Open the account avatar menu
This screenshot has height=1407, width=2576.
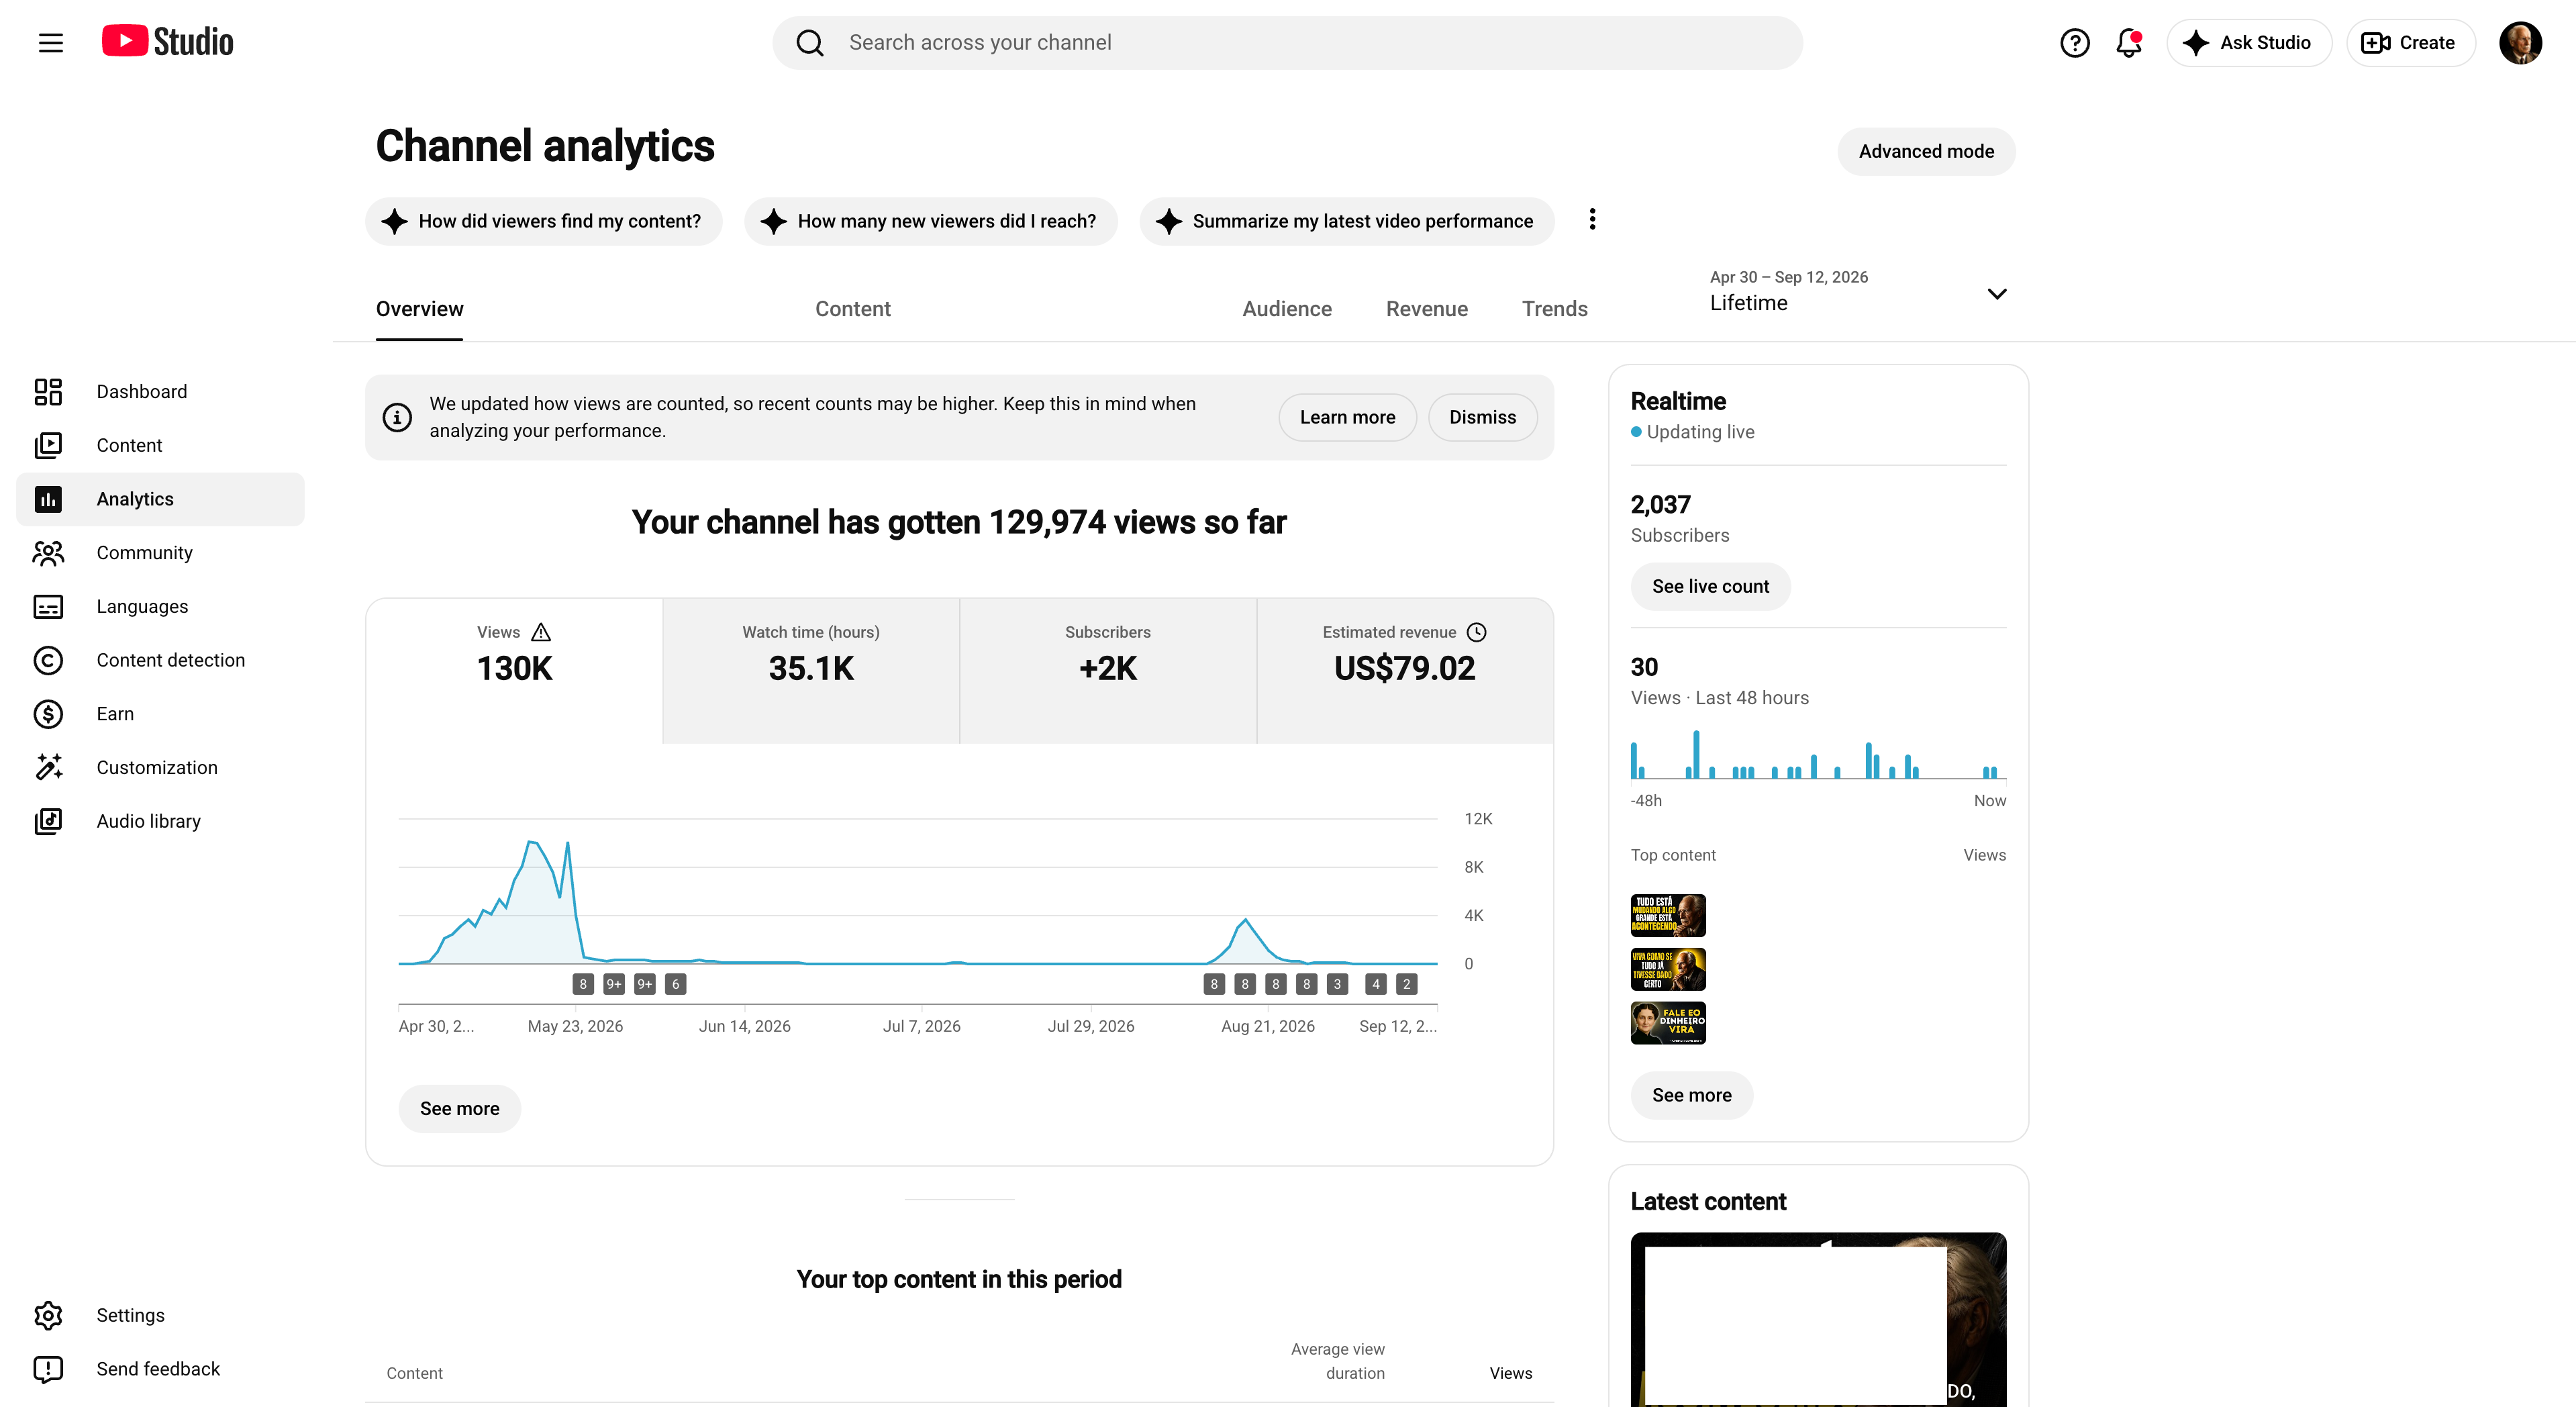point(2520,43)
